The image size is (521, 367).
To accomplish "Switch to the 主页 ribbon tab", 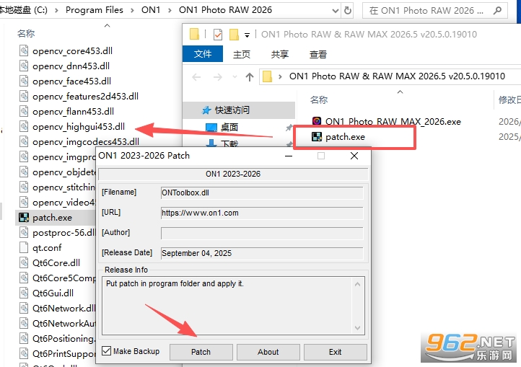I will click(x=242, y=54).
